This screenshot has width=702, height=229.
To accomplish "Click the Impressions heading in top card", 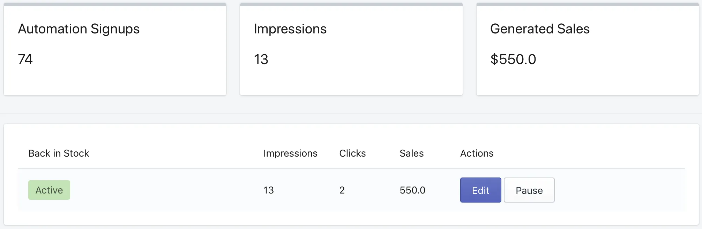I will point(290,29).
